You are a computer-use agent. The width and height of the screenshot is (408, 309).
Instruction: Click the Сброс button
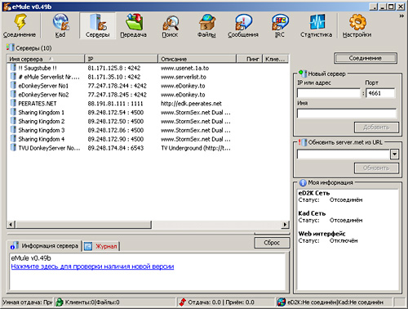click(x=272, y=243)
